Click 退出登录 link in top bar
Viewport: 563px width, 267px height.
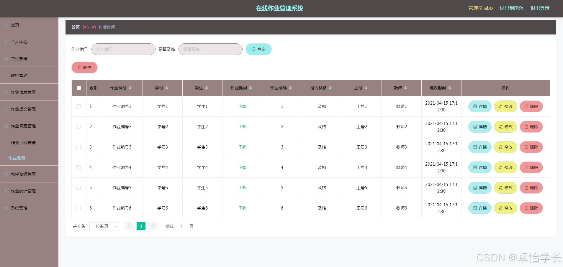(x=540, y=8)
